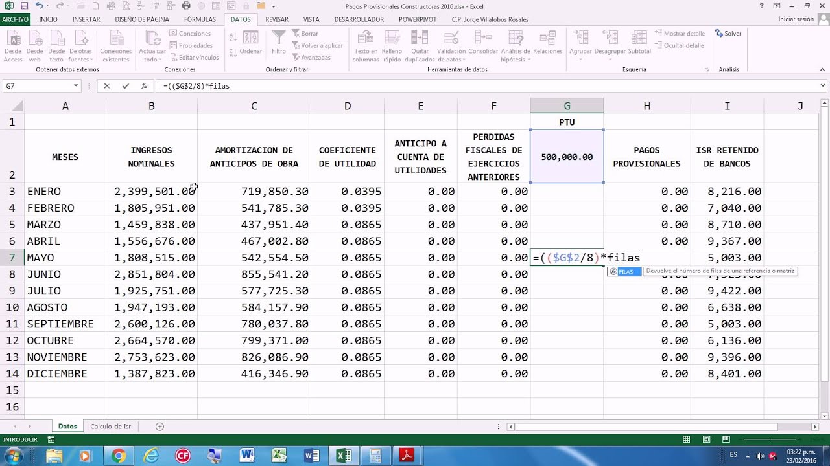
Task: Click the Save icon in quick access toolbar
Action: coord(25,6)
